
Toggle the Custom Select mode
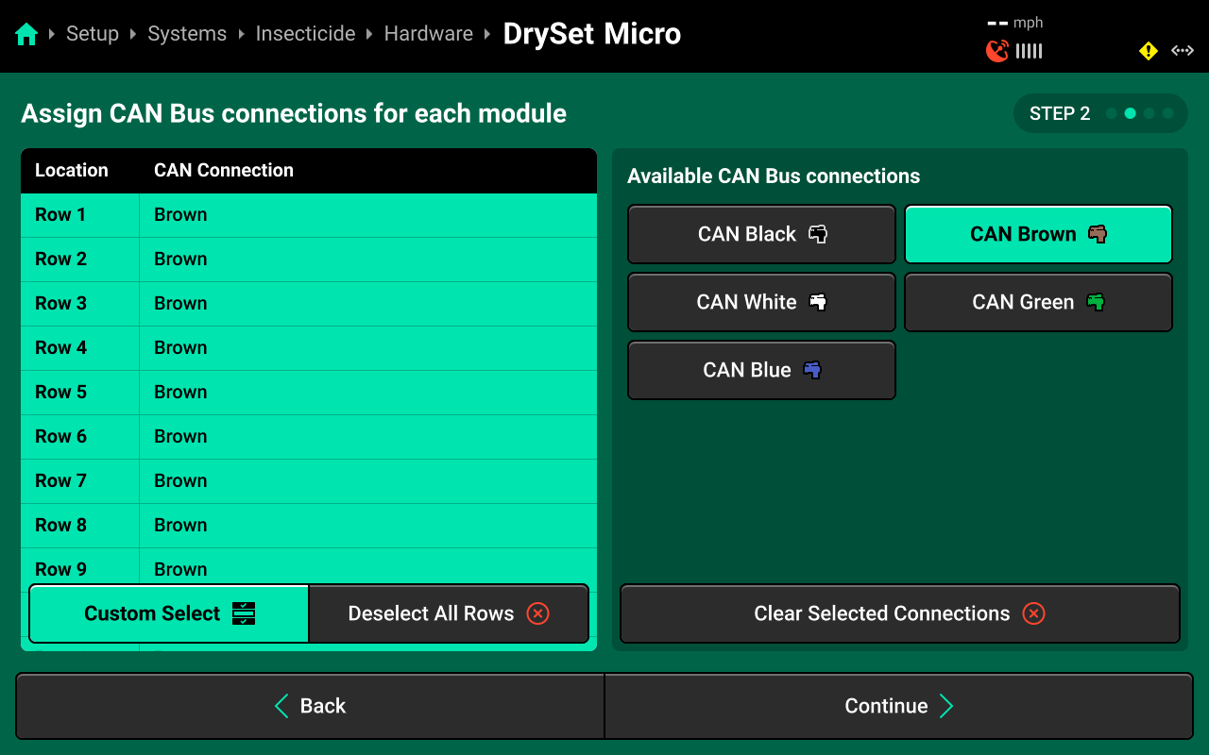(x=169, y=613)
